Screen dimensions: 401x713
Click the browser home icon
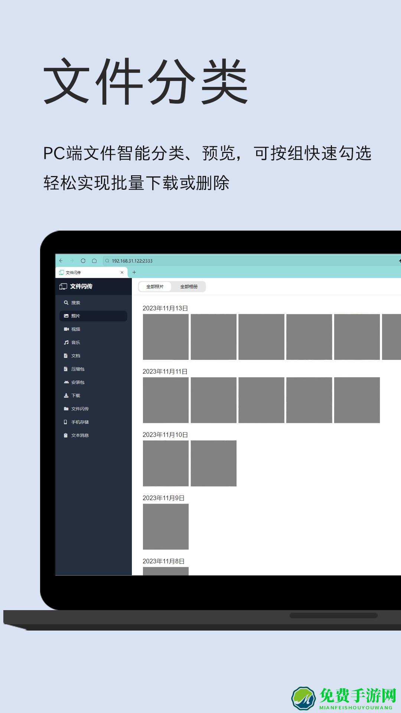pos(94,261)
